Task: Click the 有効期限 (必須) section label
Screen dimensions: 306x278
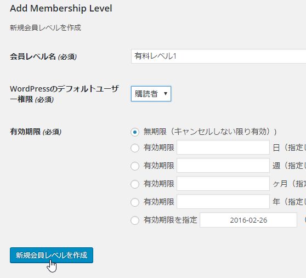Action: pyautogui.click(x=36, y=132)
